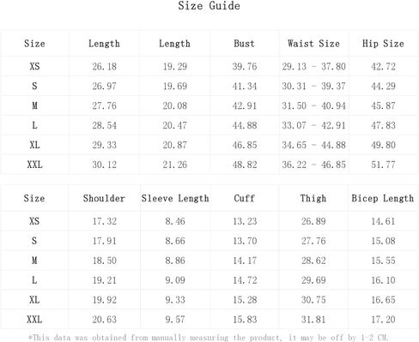Click the Thigh column header

[313, 198]
